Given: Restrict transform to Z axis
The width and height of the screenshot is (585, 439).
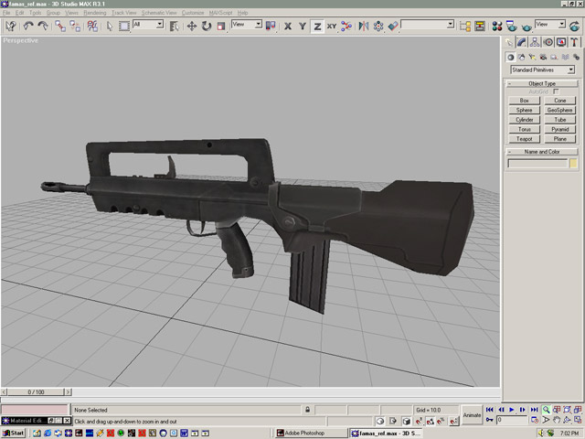Looking at the screenshot, I should click(317, 27).
